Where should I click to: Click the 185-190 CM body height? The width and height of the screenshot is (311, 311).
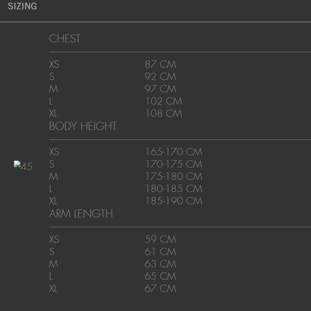pos(174,201)
